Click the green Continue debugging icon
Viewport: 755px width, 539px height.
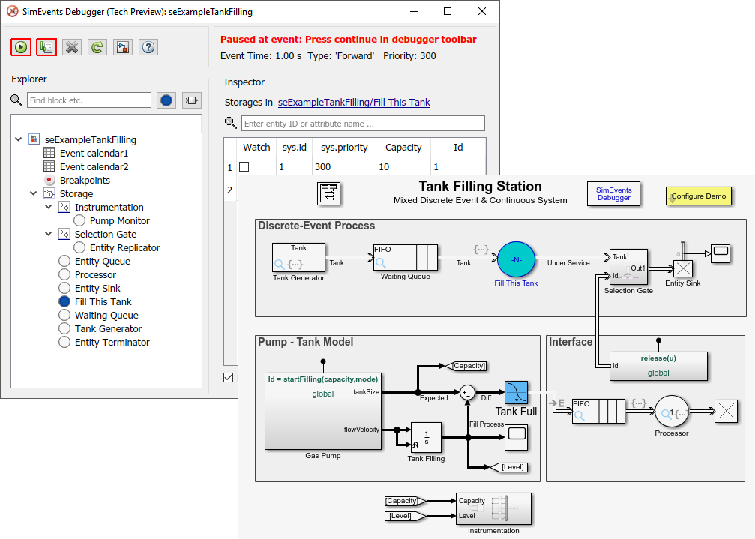[x=20, y=46]
